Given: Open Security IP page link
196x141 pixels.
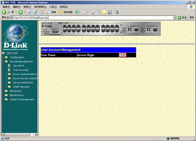Looking at the screenshot, I should pyautogui.click(x=19, y=66).
